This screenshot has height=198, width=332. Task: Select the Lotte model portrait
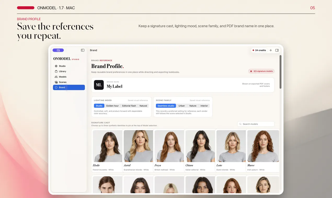231,146
